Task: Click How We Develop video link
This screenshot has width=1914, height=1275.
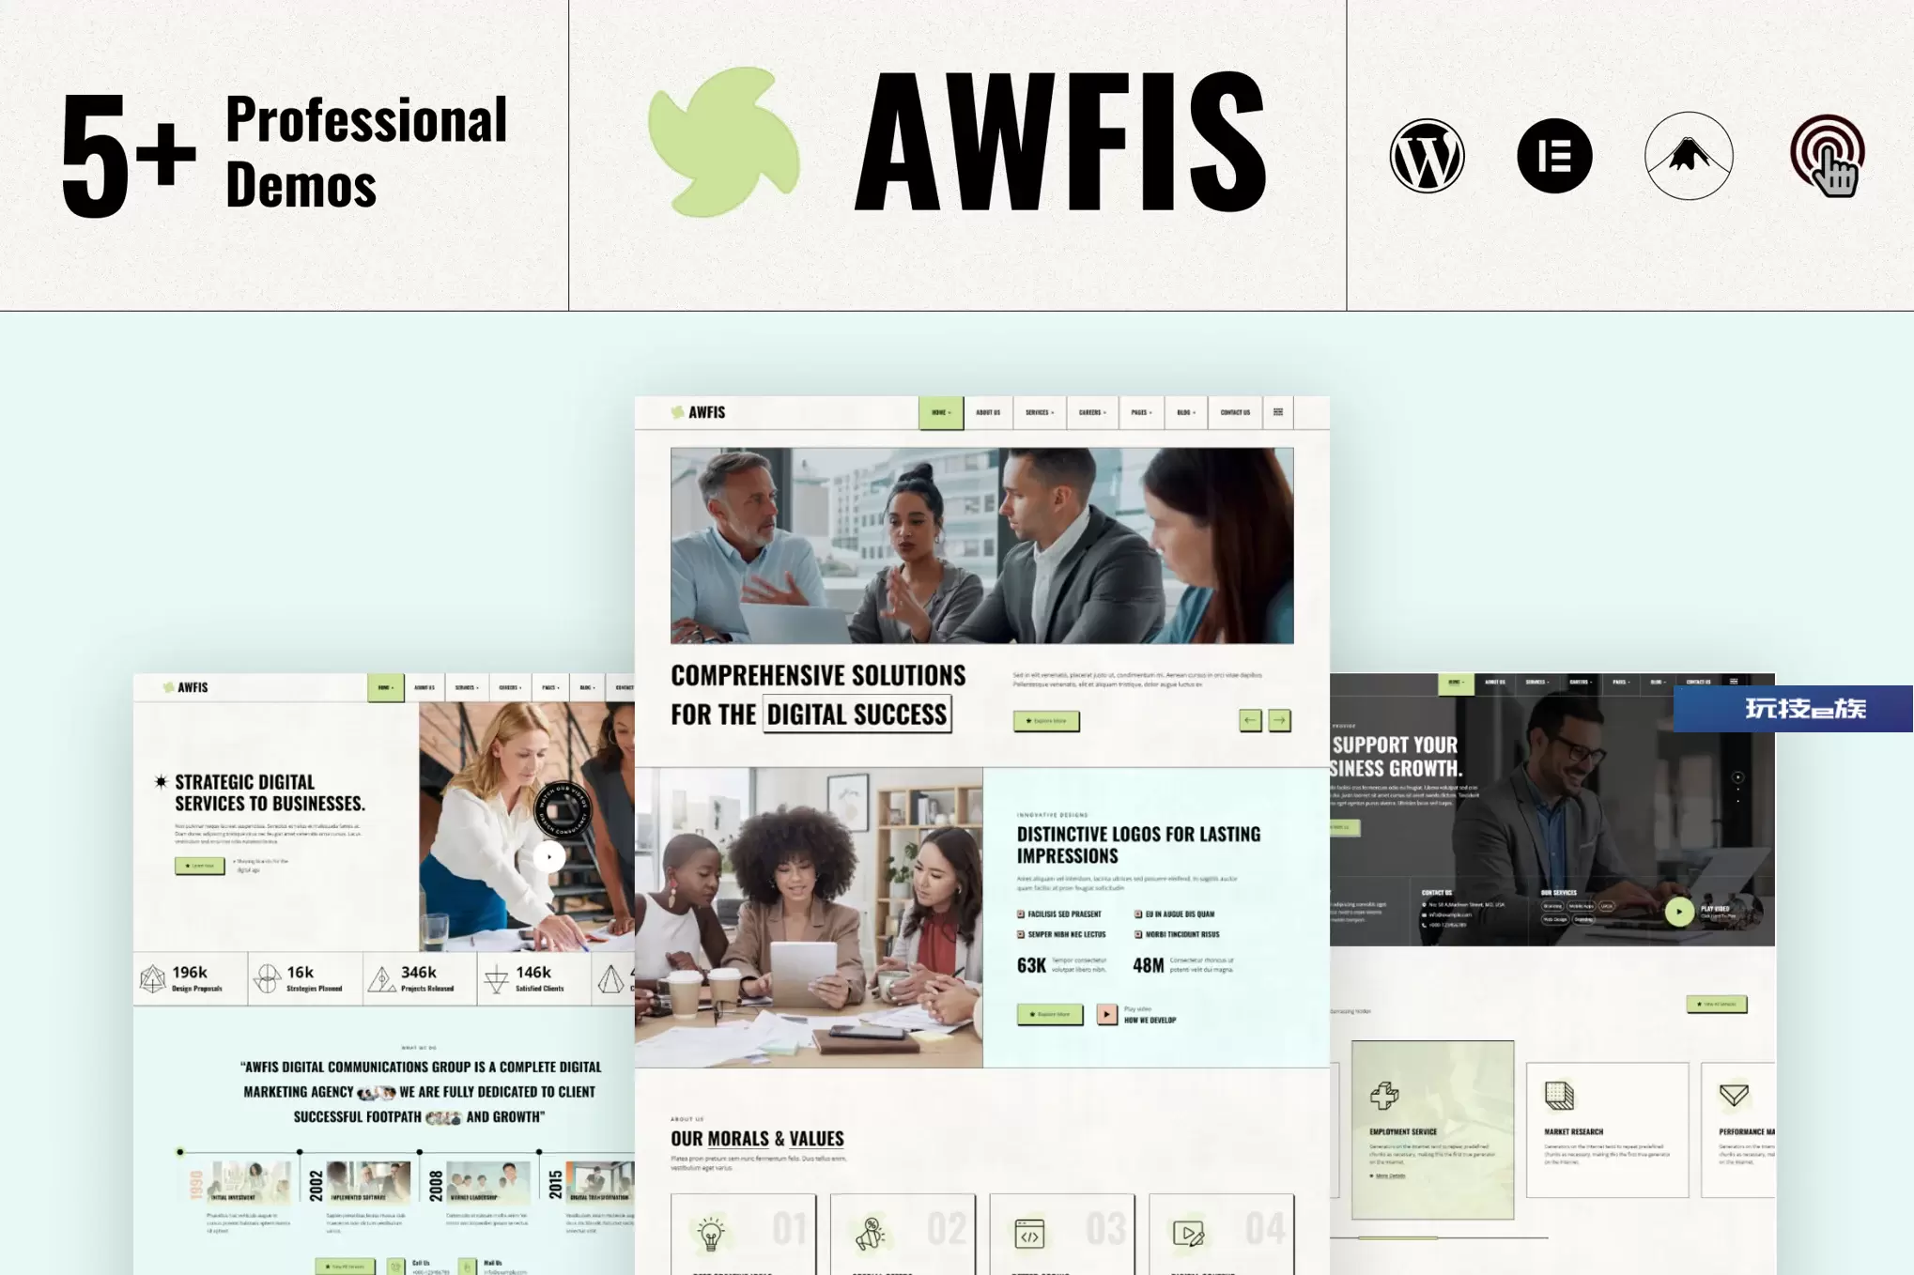Action: point(1150,1020)
